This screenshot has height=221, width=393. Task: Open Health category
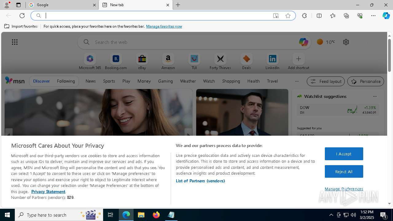pos(253,81)
